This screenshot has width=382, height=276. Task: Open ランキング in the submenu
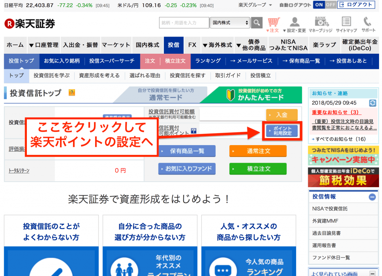click(x=208, y=61)
